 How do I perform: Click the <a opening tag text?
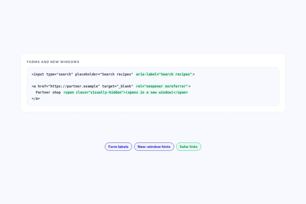pyautogui.click(x=34, y=86)
